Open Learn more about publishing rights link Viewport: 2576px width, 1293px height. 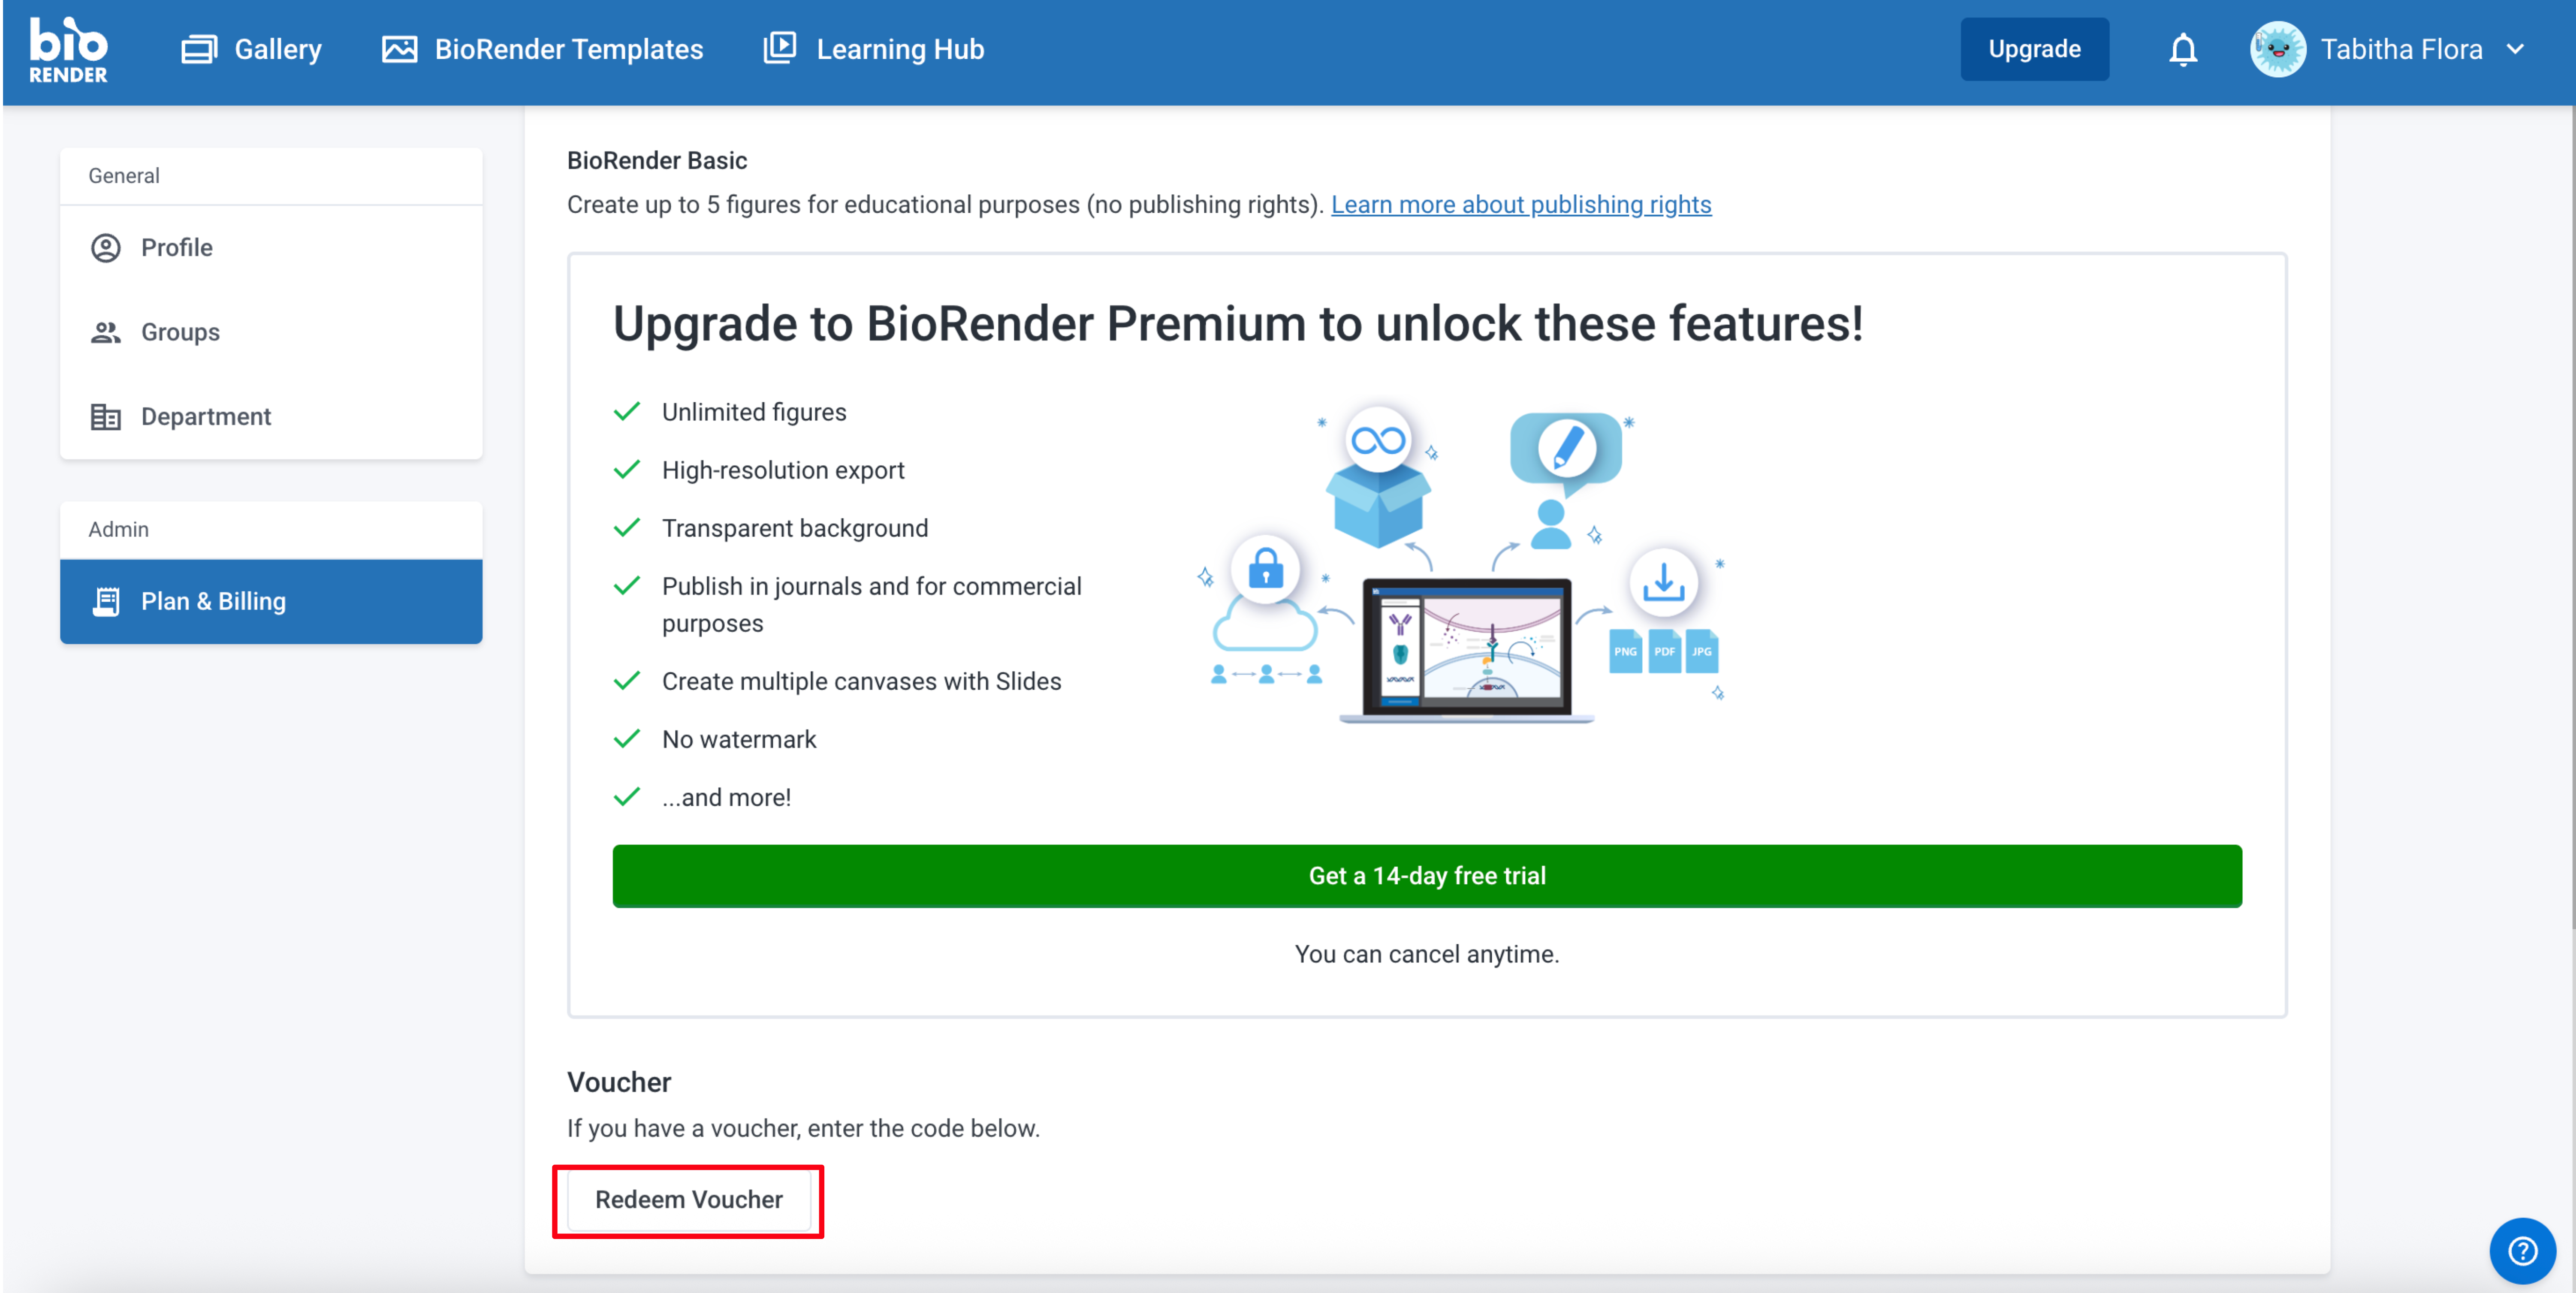(1520, 205)
